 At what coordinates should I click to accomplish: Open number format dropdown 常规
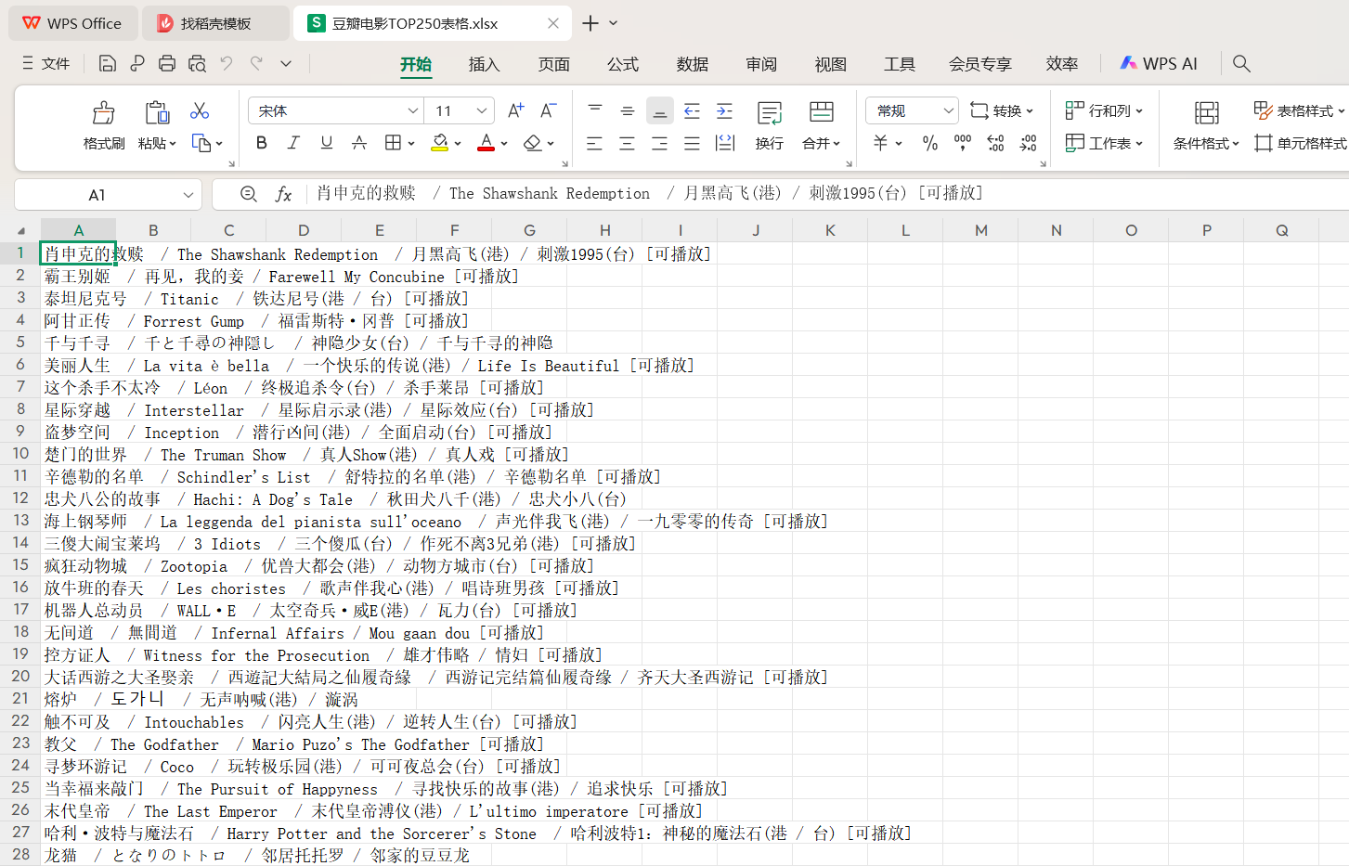(948, 110)
